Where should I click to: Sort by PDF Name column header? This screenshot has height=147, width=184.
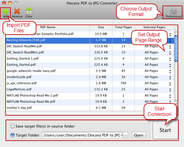[x=48, y=27]
